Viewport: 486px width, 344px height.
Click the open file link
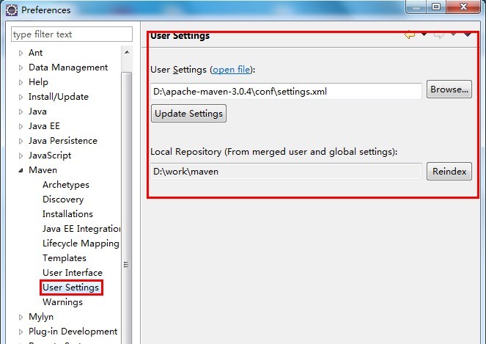click(x=231, y=70)
